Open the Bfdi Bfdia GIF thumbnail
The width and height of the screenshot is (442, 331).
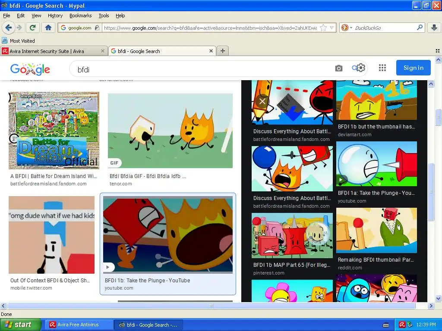pos(170,131)
